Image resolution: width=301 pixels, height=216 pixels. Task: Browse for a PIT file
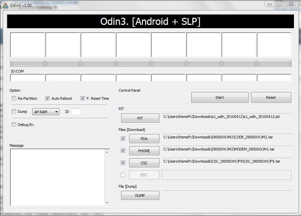pos(140,118)
